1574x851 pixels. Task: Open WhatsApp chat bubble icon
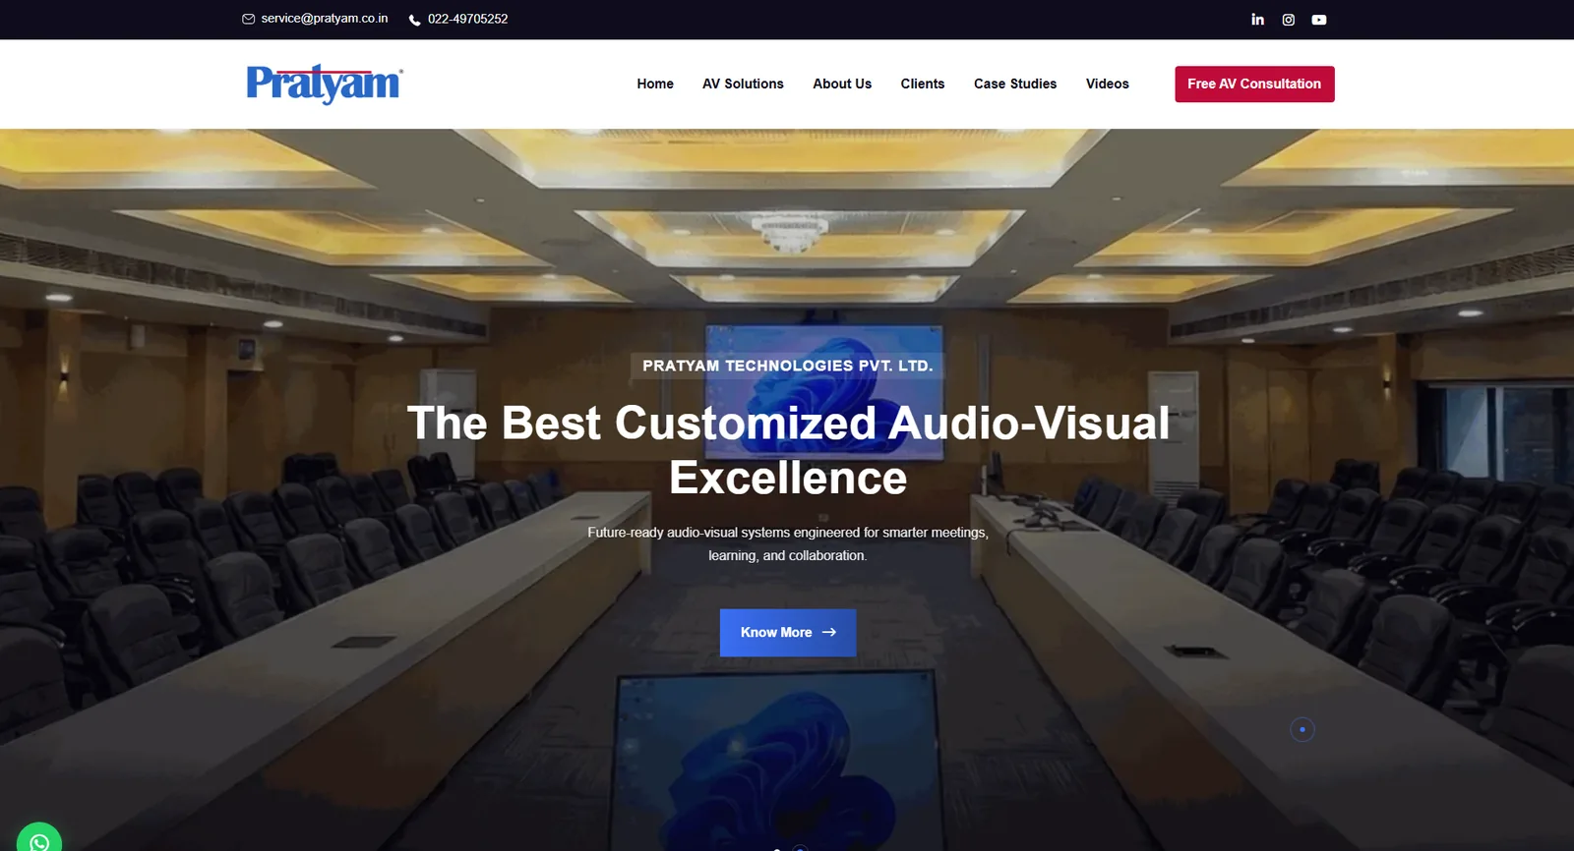tap(39, 837)
